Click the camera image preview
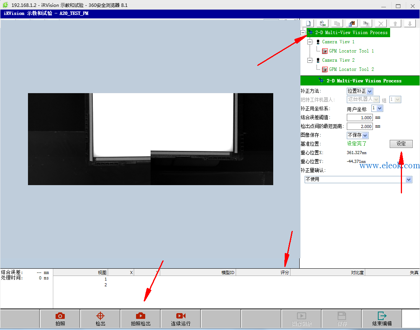Image resolution: width=420 pixels, height=330 pixels. coord(151,139)
